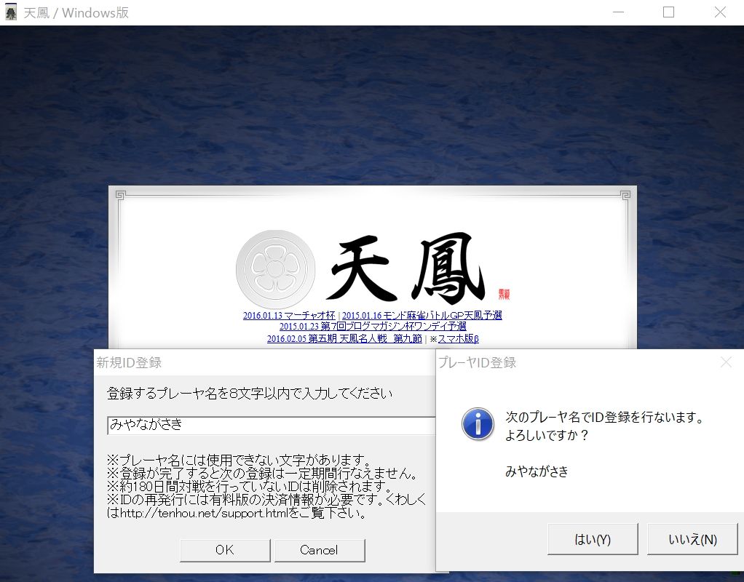Click the はい(Y) button to confirm registration
Screen dimensions: 744x582
click(x=593, y=539)
